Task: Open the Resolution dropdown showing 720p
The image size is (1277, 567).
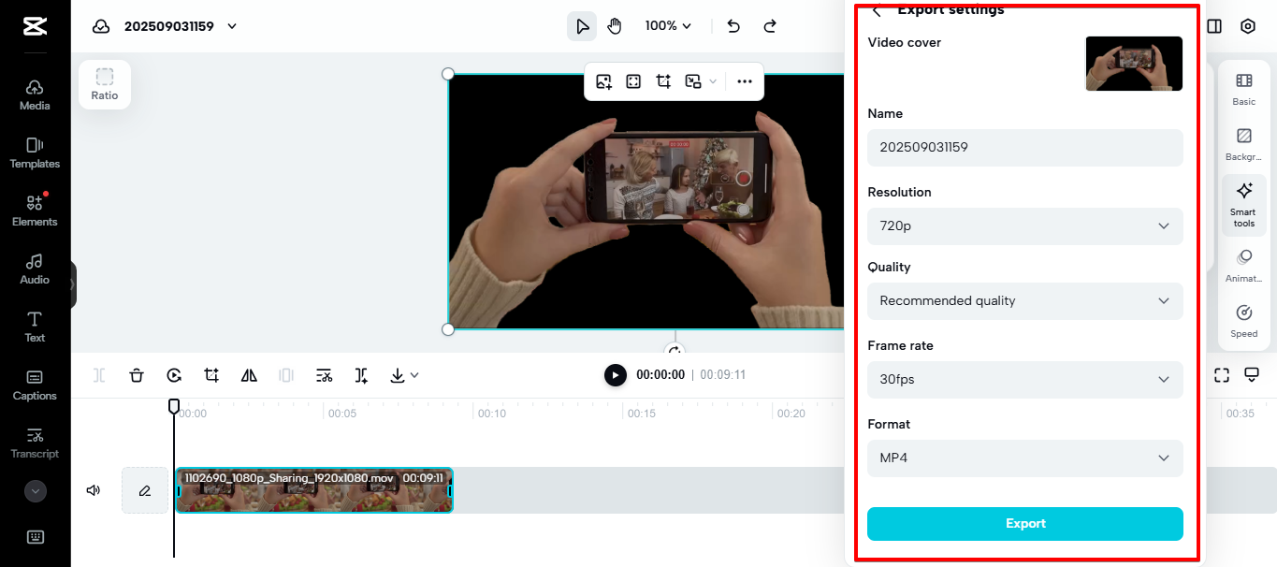Action: [1024, 225]
